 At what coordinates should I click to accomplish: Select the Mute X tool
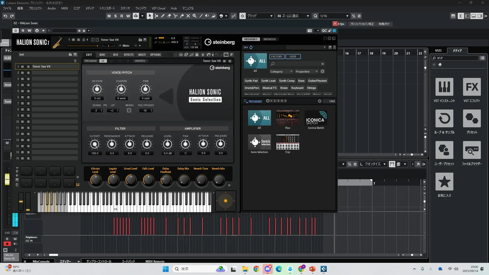pyautogui.click(x=188, y=16)
